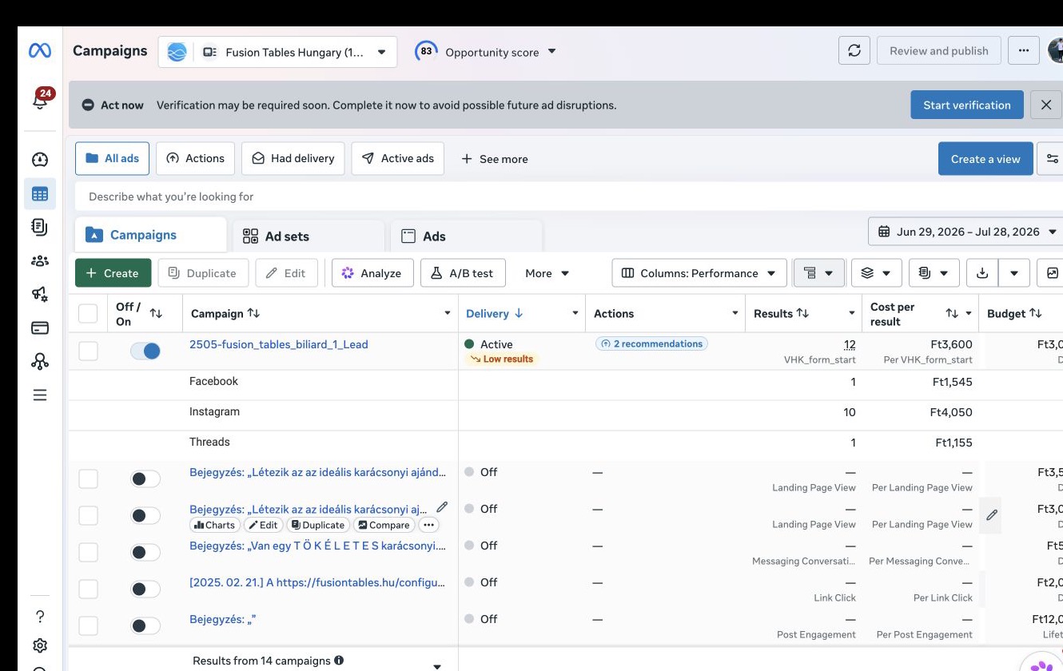Open the notifications bell icon

[x=40, y=100]
